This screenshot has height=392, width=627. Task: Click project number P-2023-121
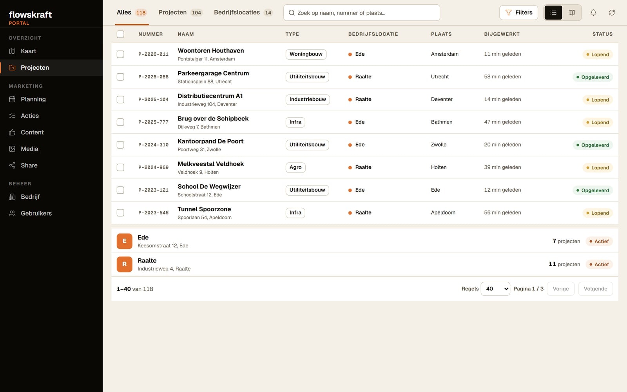tap(153, 190)
